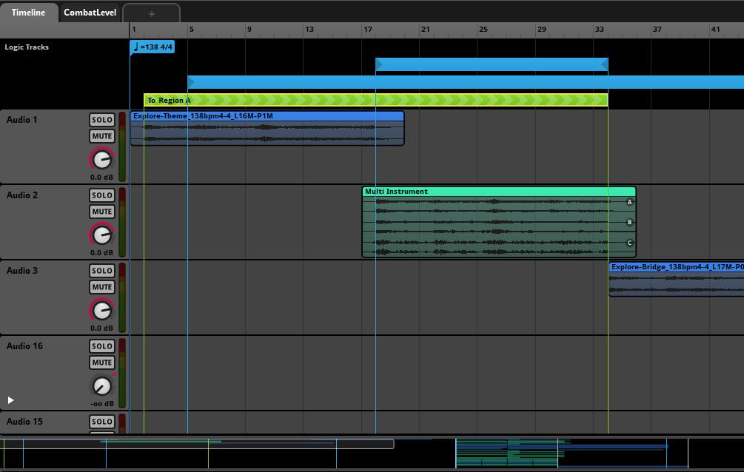Click the Logic Tracks header label
744x472 pixels.
tap(27, 47)
